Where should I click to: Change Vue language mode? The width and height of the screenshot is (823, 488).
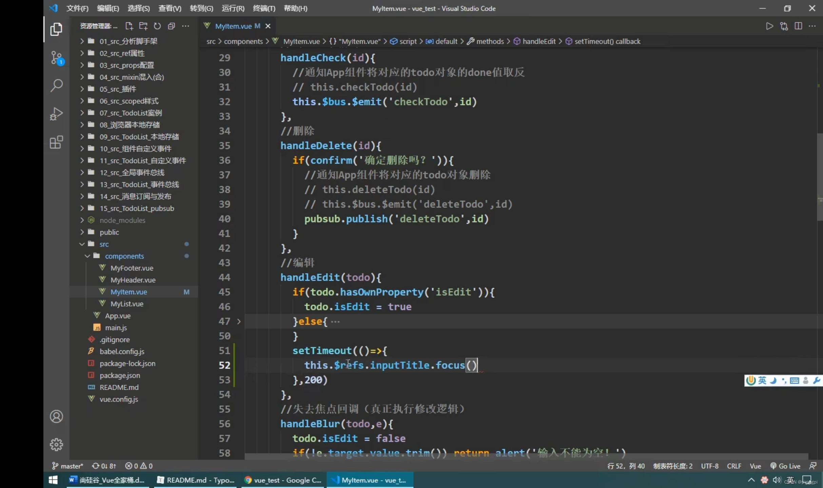(755, 466)
